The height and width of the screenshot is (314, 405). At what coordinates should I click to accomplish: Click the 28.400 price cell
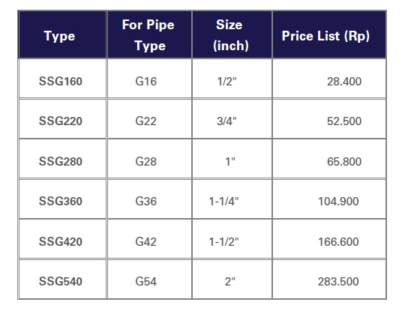pos(329,79)
